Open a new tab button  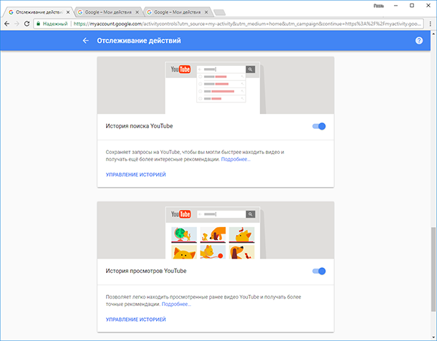point(220,13)
